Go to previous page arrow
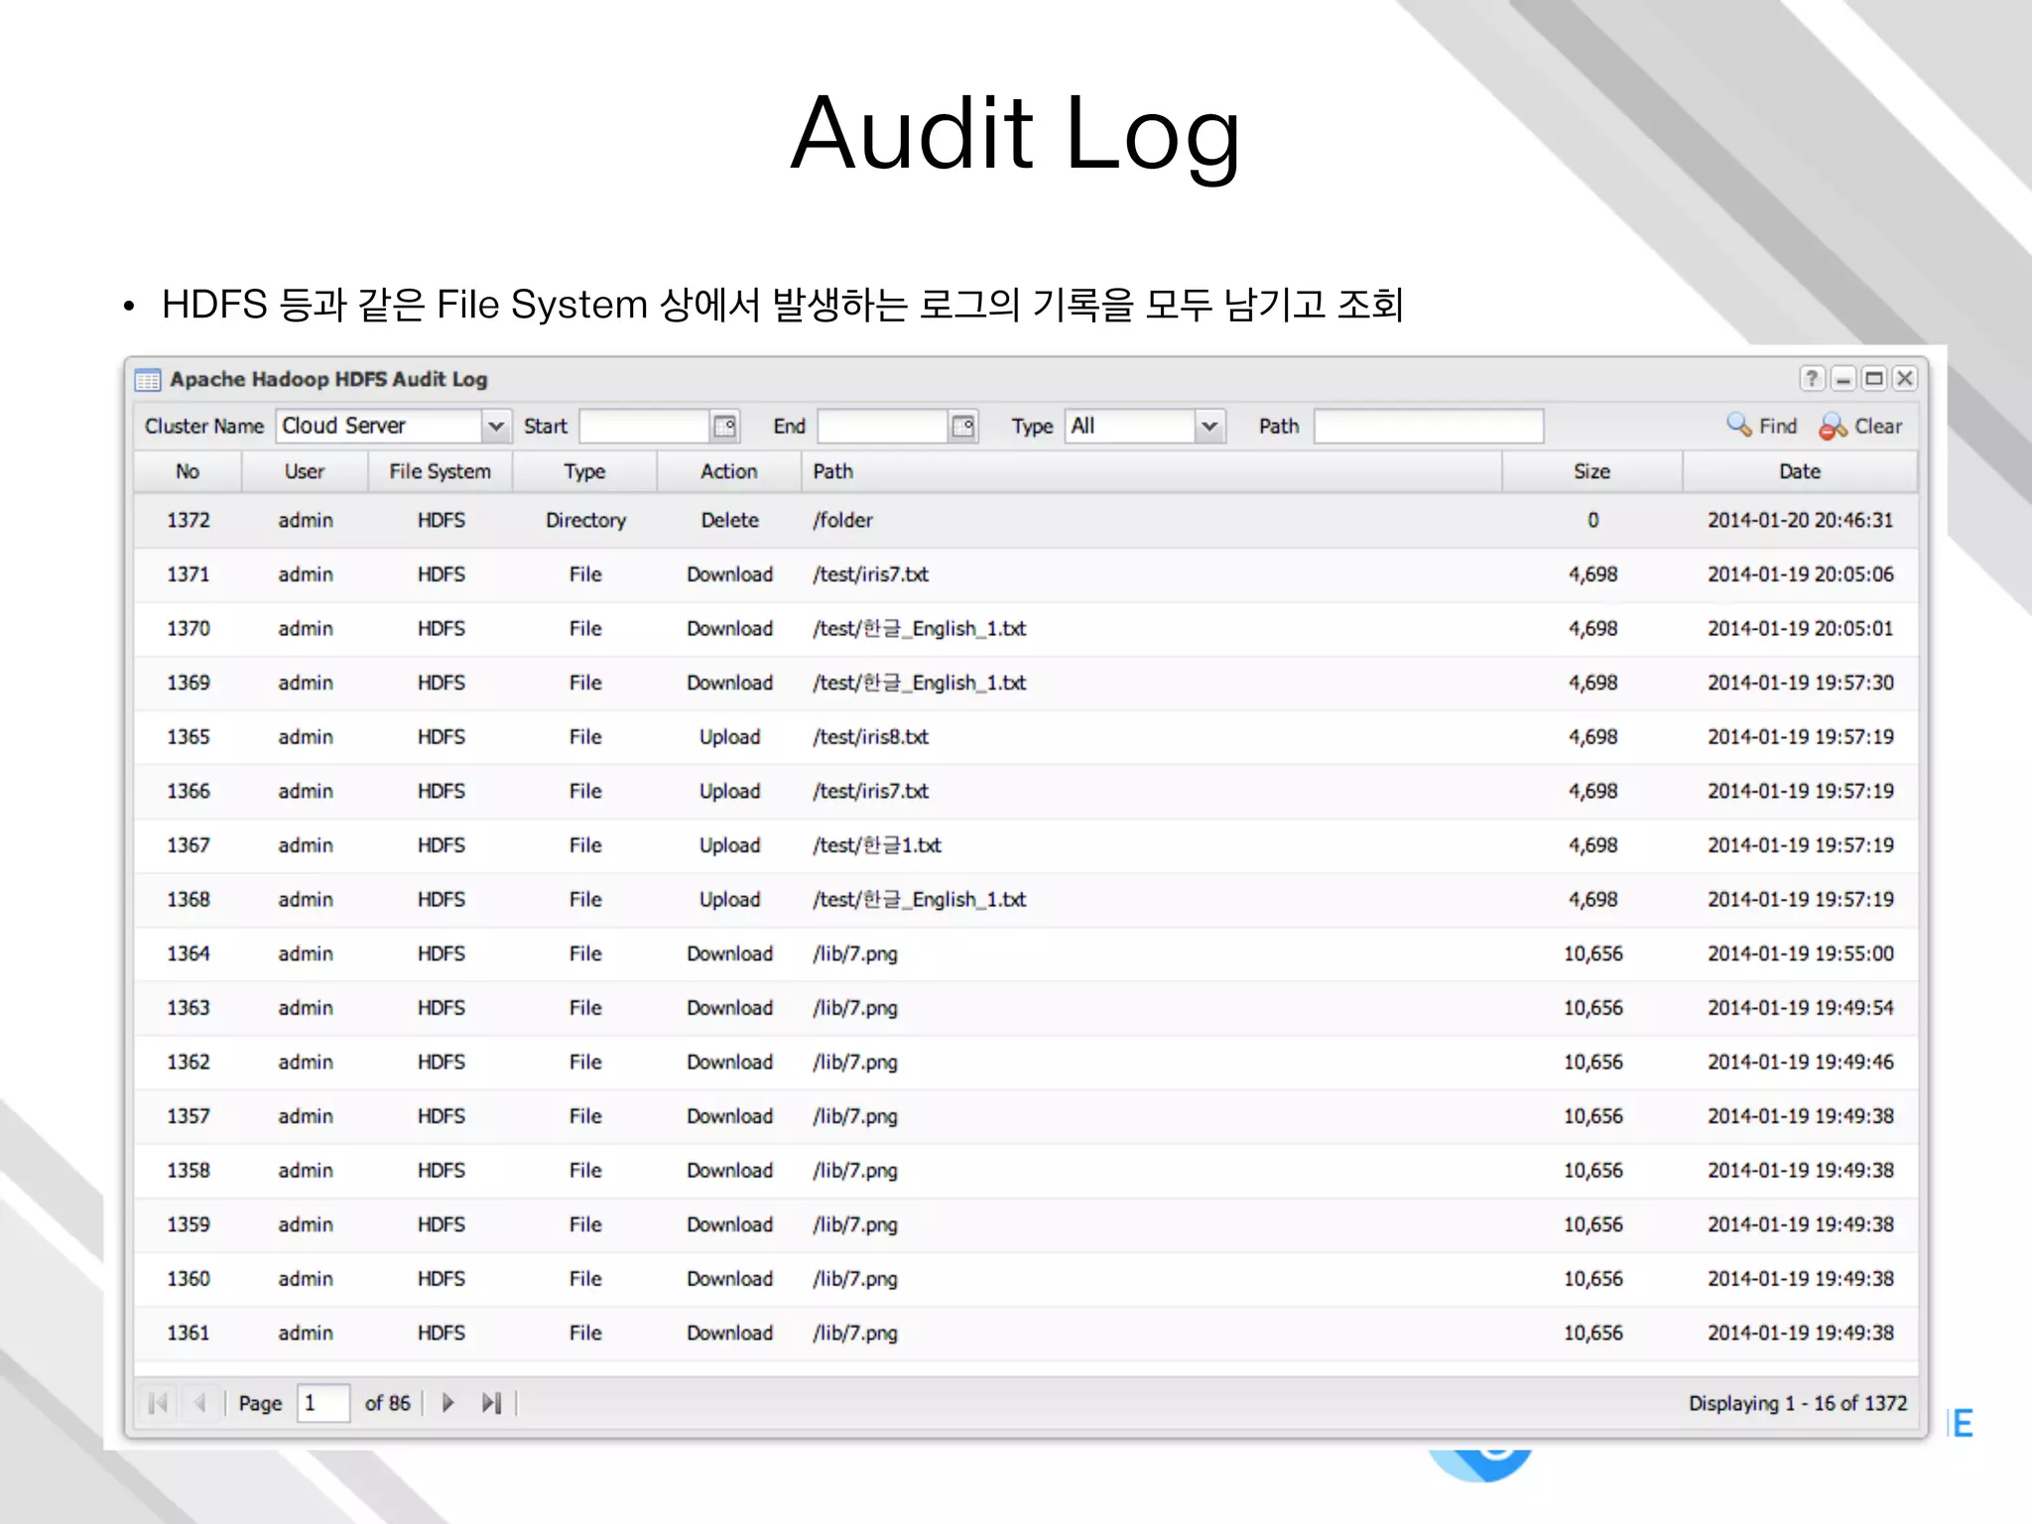Image resolution: width=2032 pixels, height=1524 pixels. coord(200,1403)
